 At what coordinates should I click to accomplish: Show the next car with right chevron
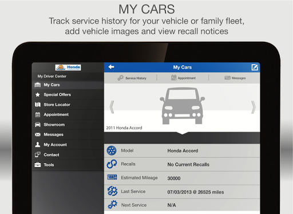tap(254, 107)
